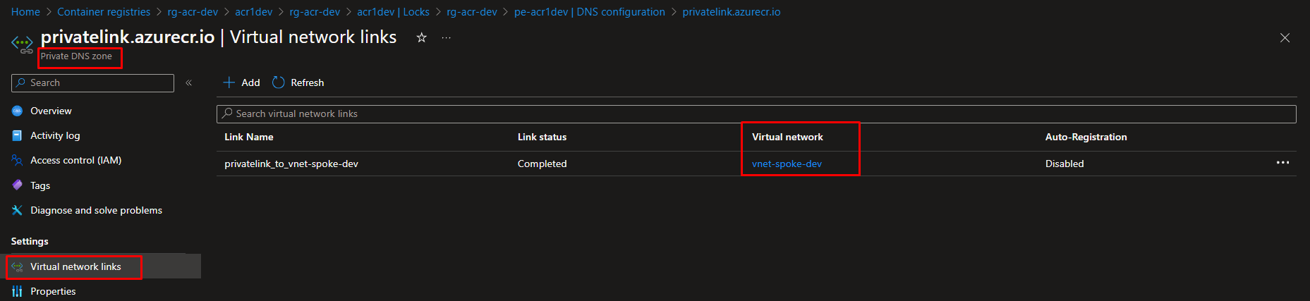The height and width of the screenshot is (301, 1310).
Task: Go to the acr1dev | Locks breadcrumb
Action: [393, 12]
